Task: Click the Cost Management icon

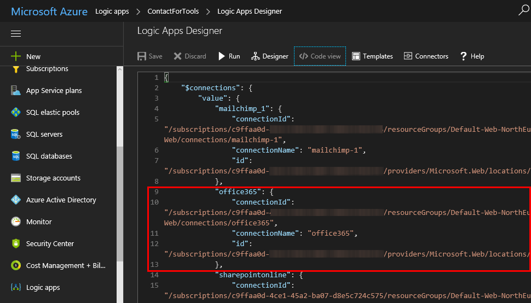Action: (x=15, y=265)
